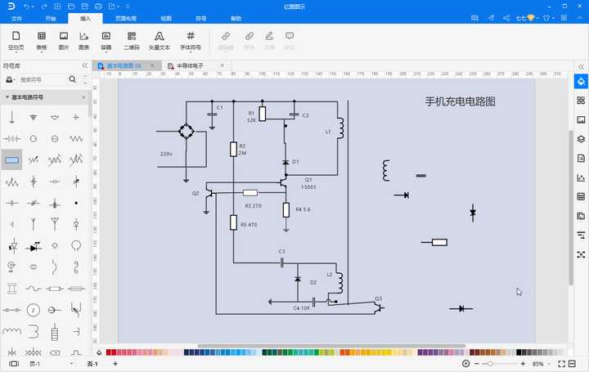
Task: Click the symbol search input field
Action: click(x=42, y=79)
